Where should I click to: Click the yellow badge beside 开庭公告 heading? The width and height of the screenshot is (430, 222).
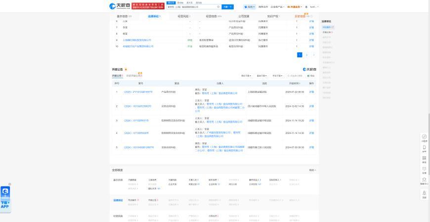coord(126,69)
